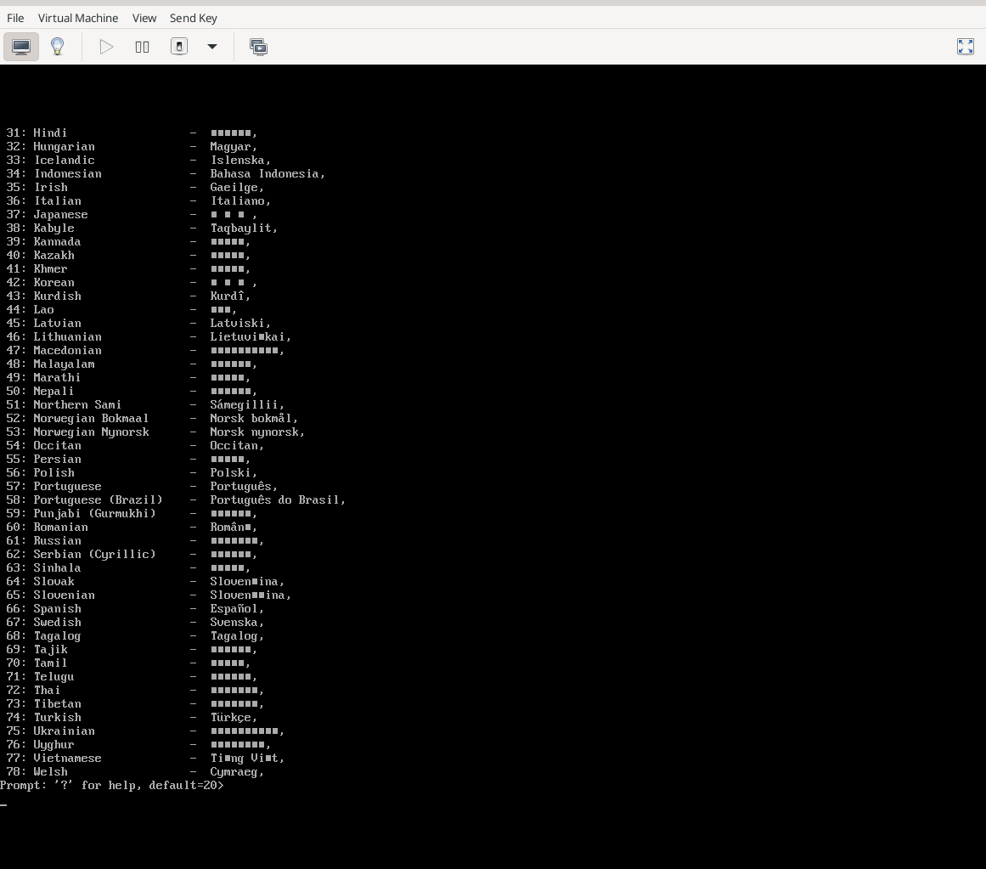The width and height of the screenshot is (986, 869).
Task: Click the '34: Indonesian' row
Action: pos(166,173)
